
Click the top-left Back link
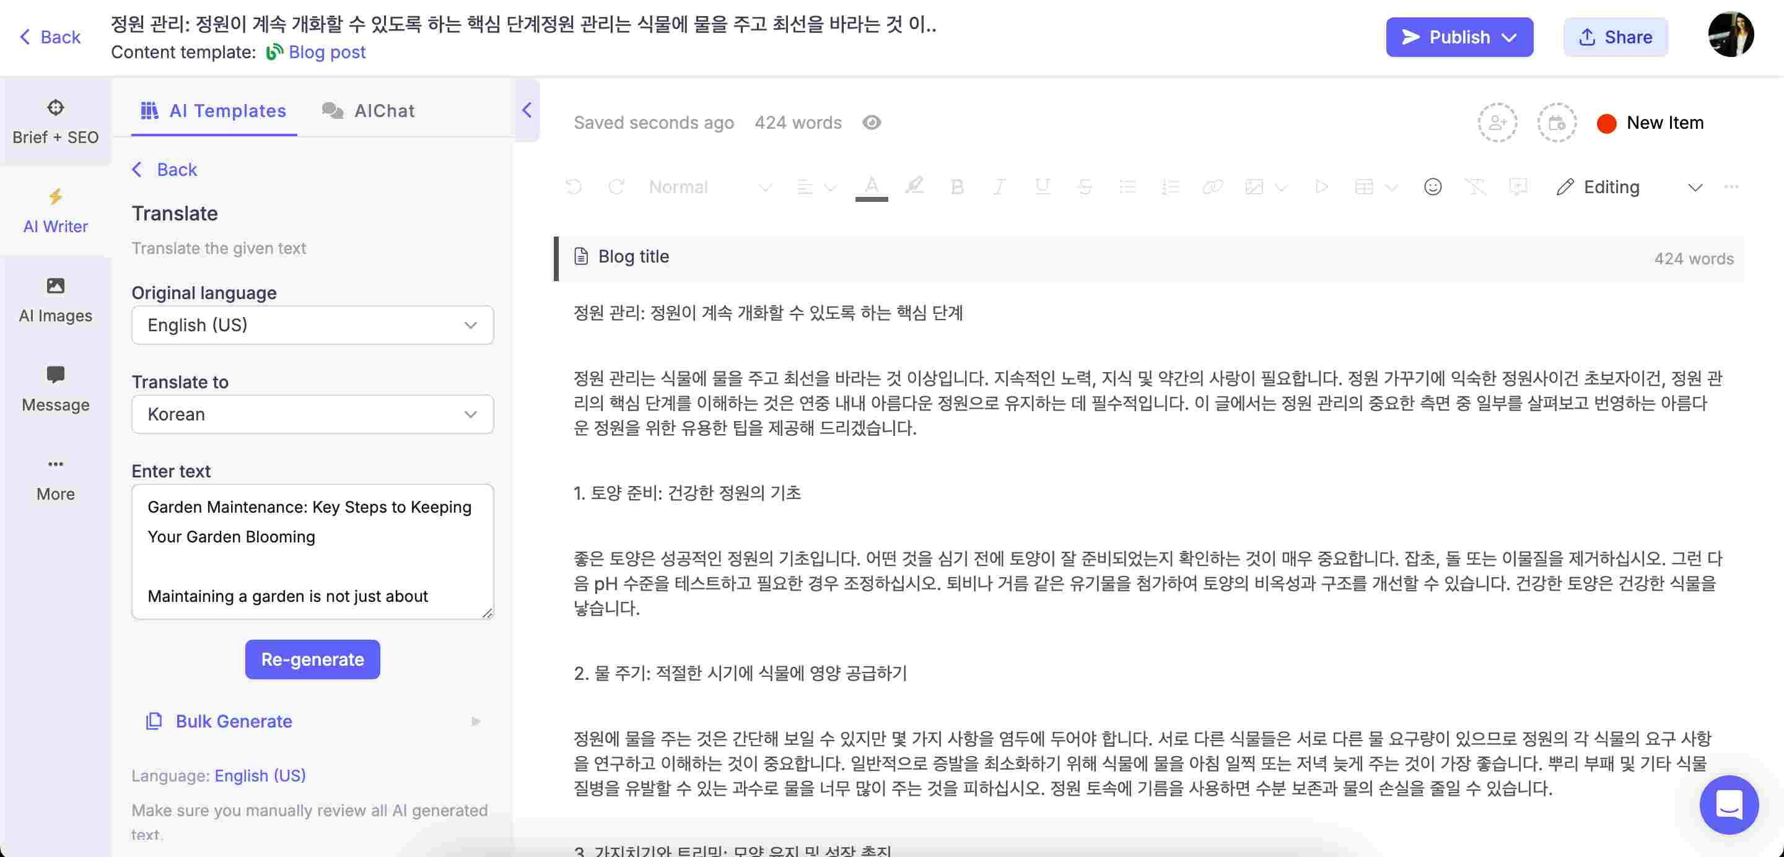tap(50, 37)
